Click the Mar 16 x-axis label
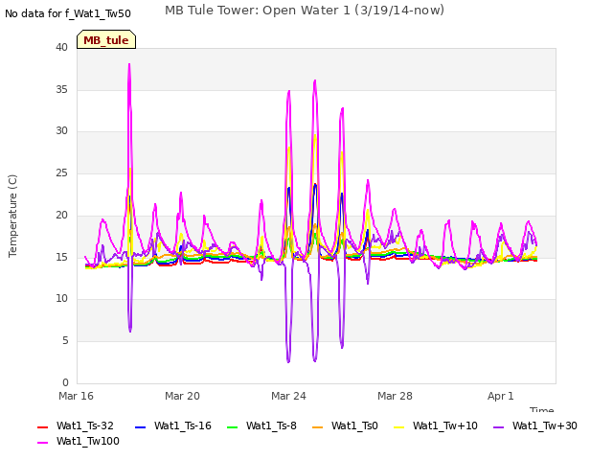Screen dimensions: 613x460 point(77,396)
